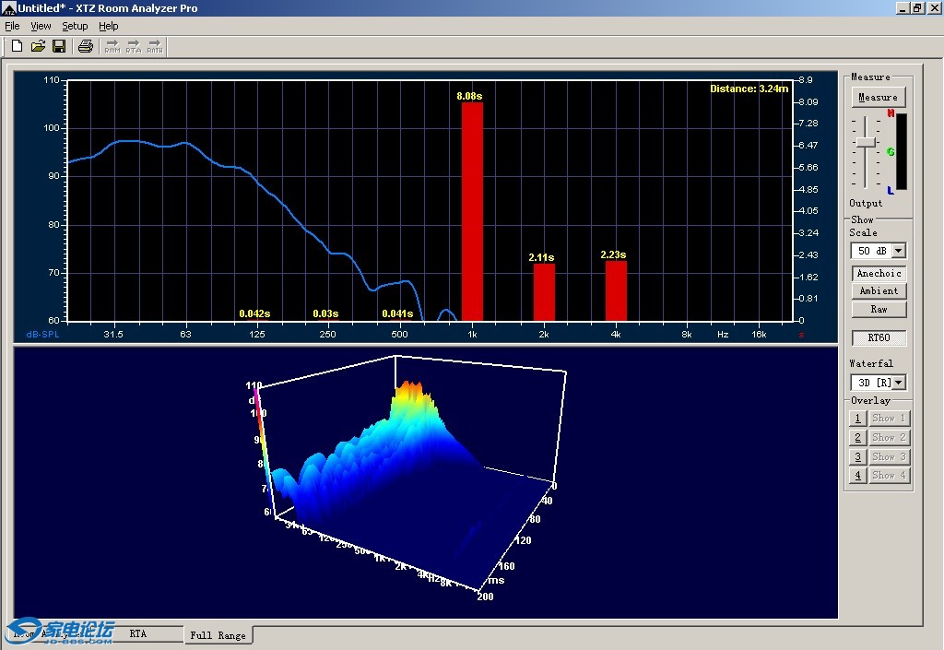Switch to the Full Range tab
944x650 pixels.
click(218, 635)
